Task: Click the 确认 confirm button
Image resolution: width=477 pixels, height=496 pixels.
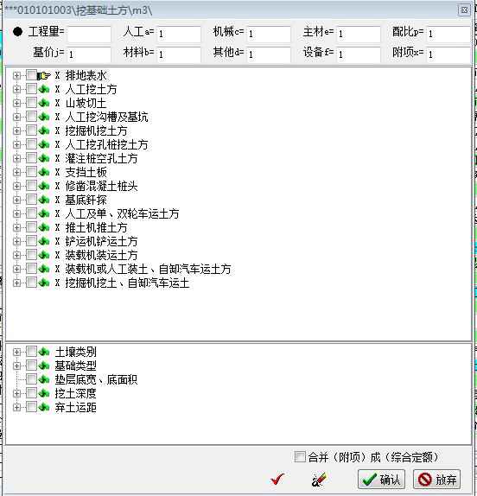Action: click(x=381, y=480)
